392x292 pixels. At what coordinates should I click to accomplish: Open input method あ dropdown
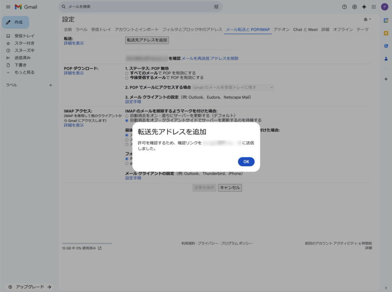367,19
